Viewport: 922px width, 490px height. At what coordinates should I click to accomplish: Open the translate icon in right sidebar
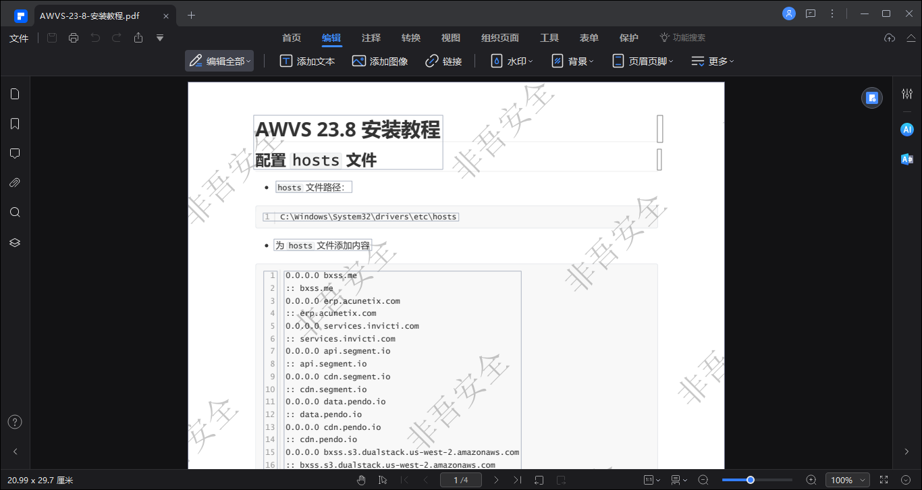click(907, 159)
